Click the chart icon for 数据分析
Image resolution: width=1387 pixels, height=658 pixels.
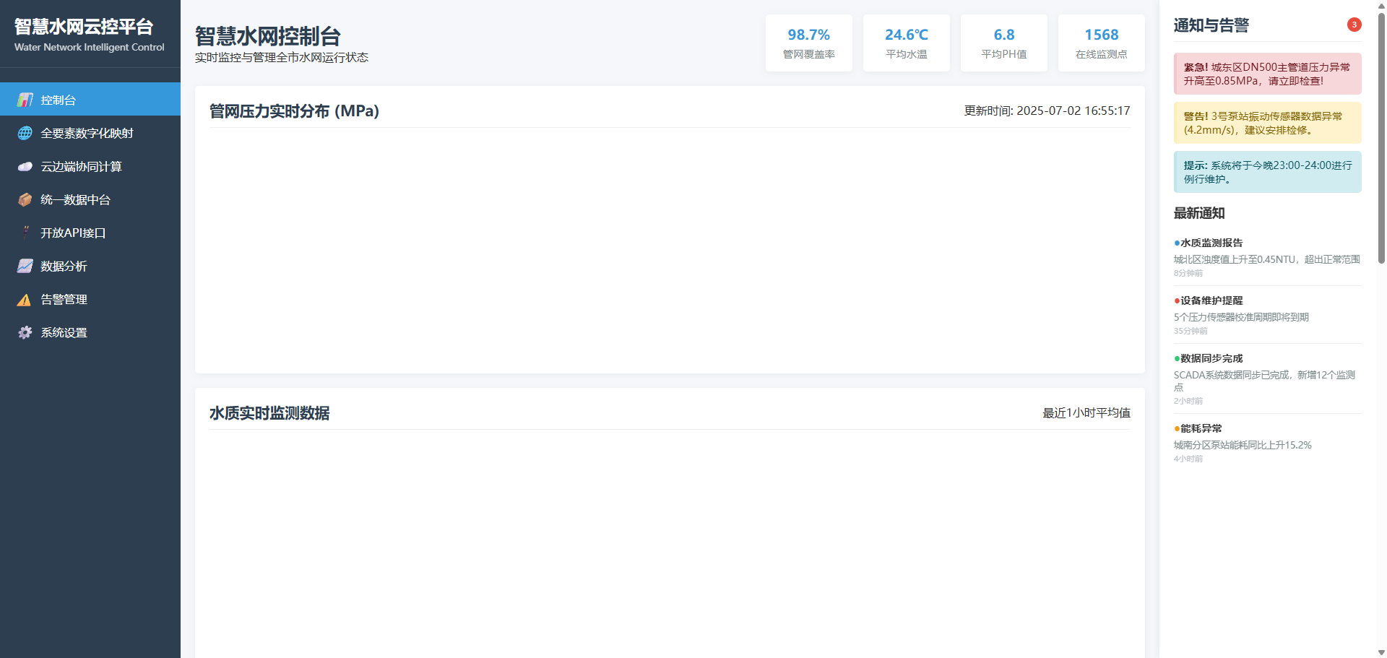[25, 266]
